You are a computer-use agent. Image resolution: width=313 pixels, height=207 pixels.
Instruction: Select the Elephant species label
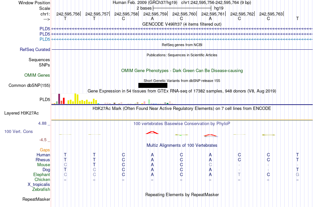(42, 174)
